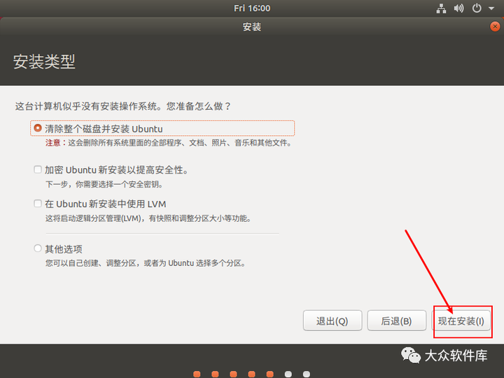
Task: Click the warning text starting with 注意
Action: 169,143
